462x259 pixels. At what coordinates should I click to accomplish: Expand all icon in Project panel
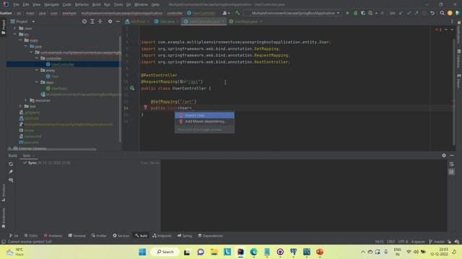click(x=92, y=22)
